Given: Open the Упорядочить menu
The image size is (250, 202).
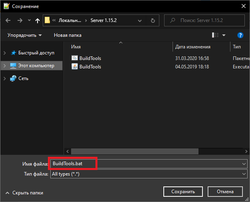Looking at the screenshot, I should (x=24, y=35).
